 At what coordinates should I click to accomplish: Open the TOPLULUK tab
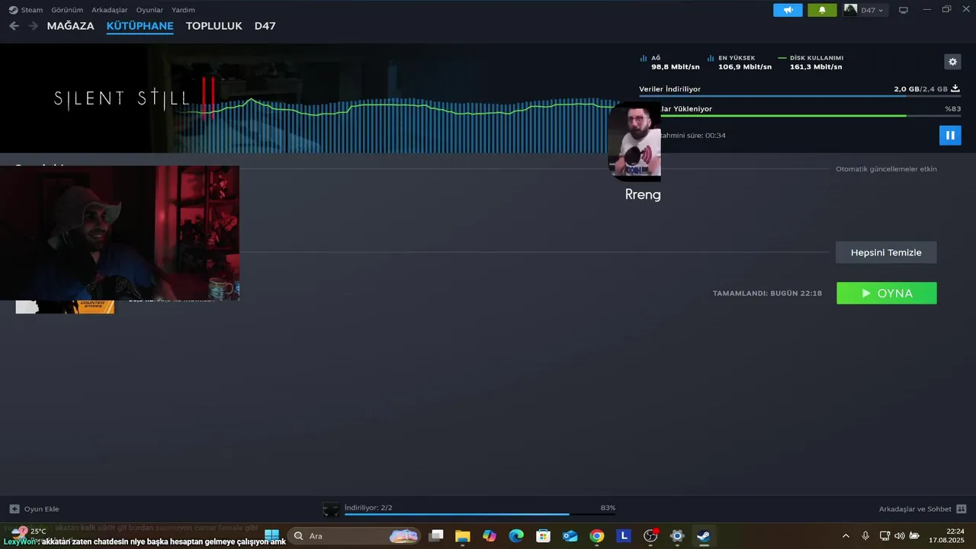pos(213,26)
